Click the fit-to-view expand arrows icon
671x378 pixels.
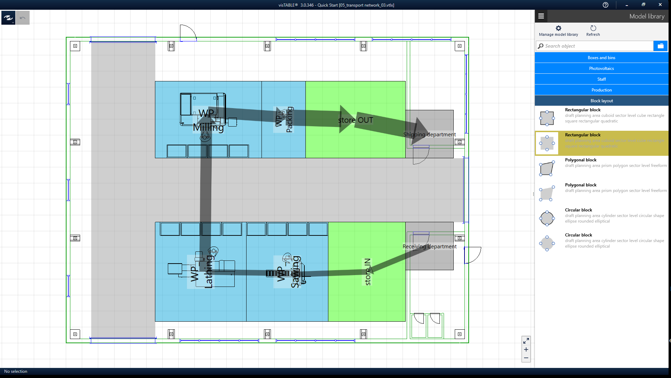click(x=526, y=341)
